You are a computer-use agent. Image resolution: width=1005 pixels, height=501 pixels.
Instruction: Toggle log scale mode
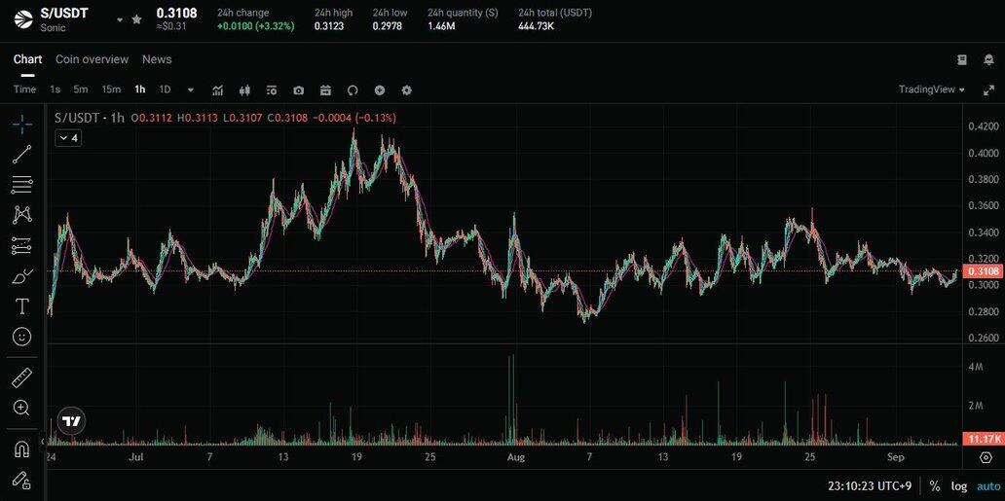pyautogui.click(x=959, y=486)
